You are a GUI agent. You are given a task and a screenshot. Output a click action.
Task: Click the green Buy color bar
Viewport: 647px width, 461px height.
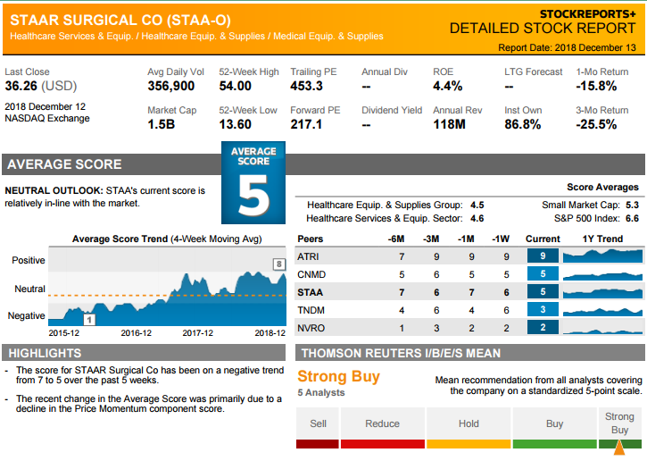coord(554,444)
